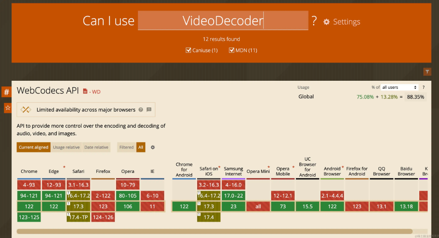The width and height of the screenshot is (439, 238).
Task: Select Android Browser 2.1-4.4.4 cell
Action: tap(332, 196)
